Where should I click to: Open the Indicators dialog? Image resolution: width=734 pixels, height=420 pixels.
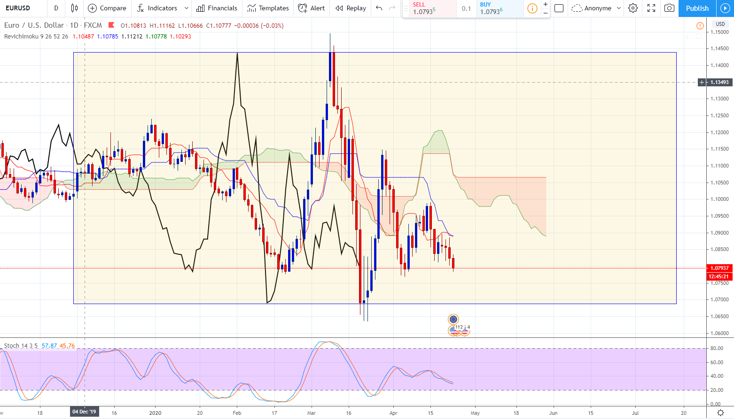point(157,8)
